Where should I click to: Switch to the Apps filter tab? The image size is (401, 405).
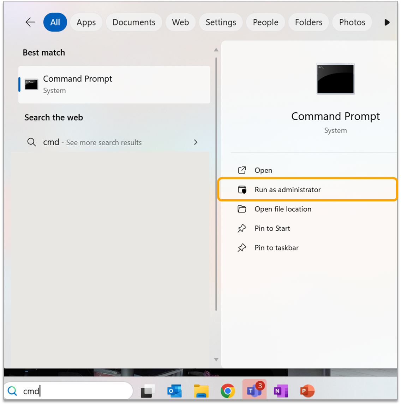click(x=86, y=22)
